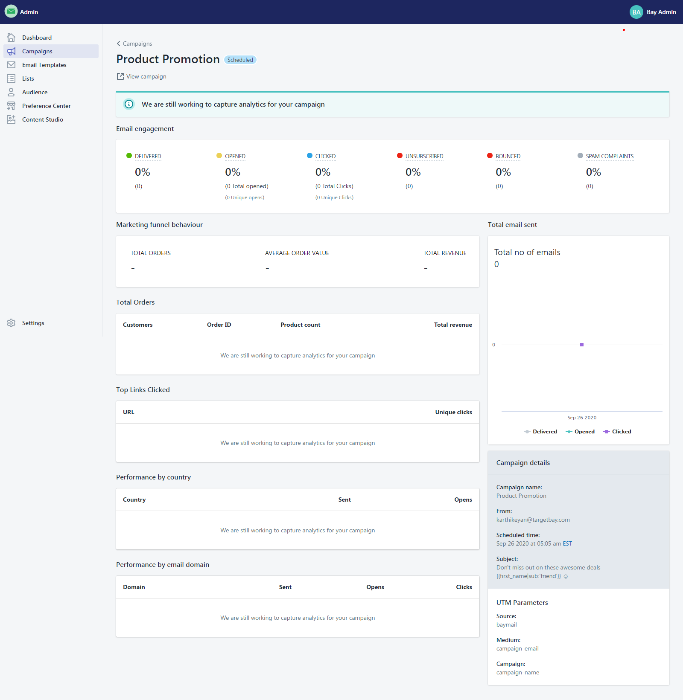This screenshot has height=700, width=683.
Task: Click the purple data point on chart
Action: 582,345
